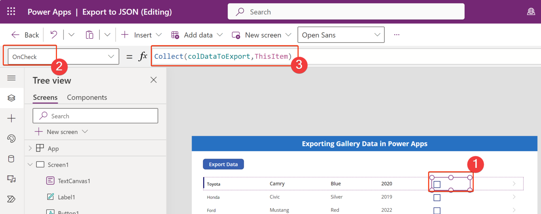The height and width of the screenshot is (214, 541).
Task: Open the Tree view panel icon
Action: coord(12,98)
